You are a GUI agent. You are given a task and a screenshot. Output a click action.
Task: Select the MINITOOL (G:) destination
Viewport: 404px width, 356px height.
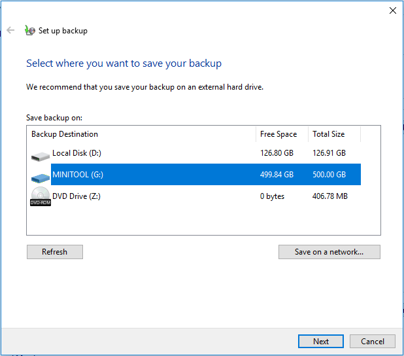[x=195, y=174]
